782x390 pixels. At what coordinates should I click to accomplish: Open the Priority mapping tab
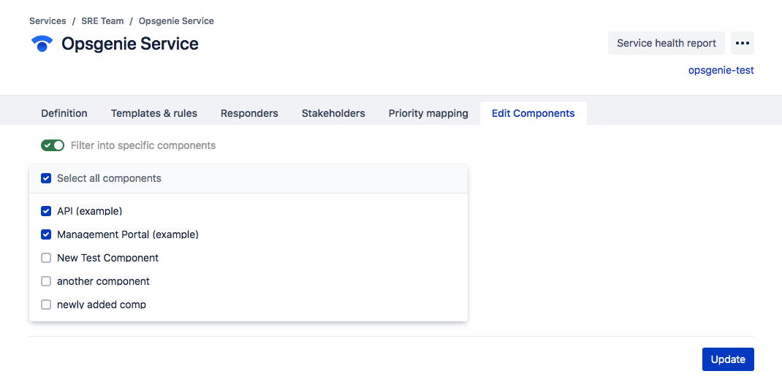[428, 113]
